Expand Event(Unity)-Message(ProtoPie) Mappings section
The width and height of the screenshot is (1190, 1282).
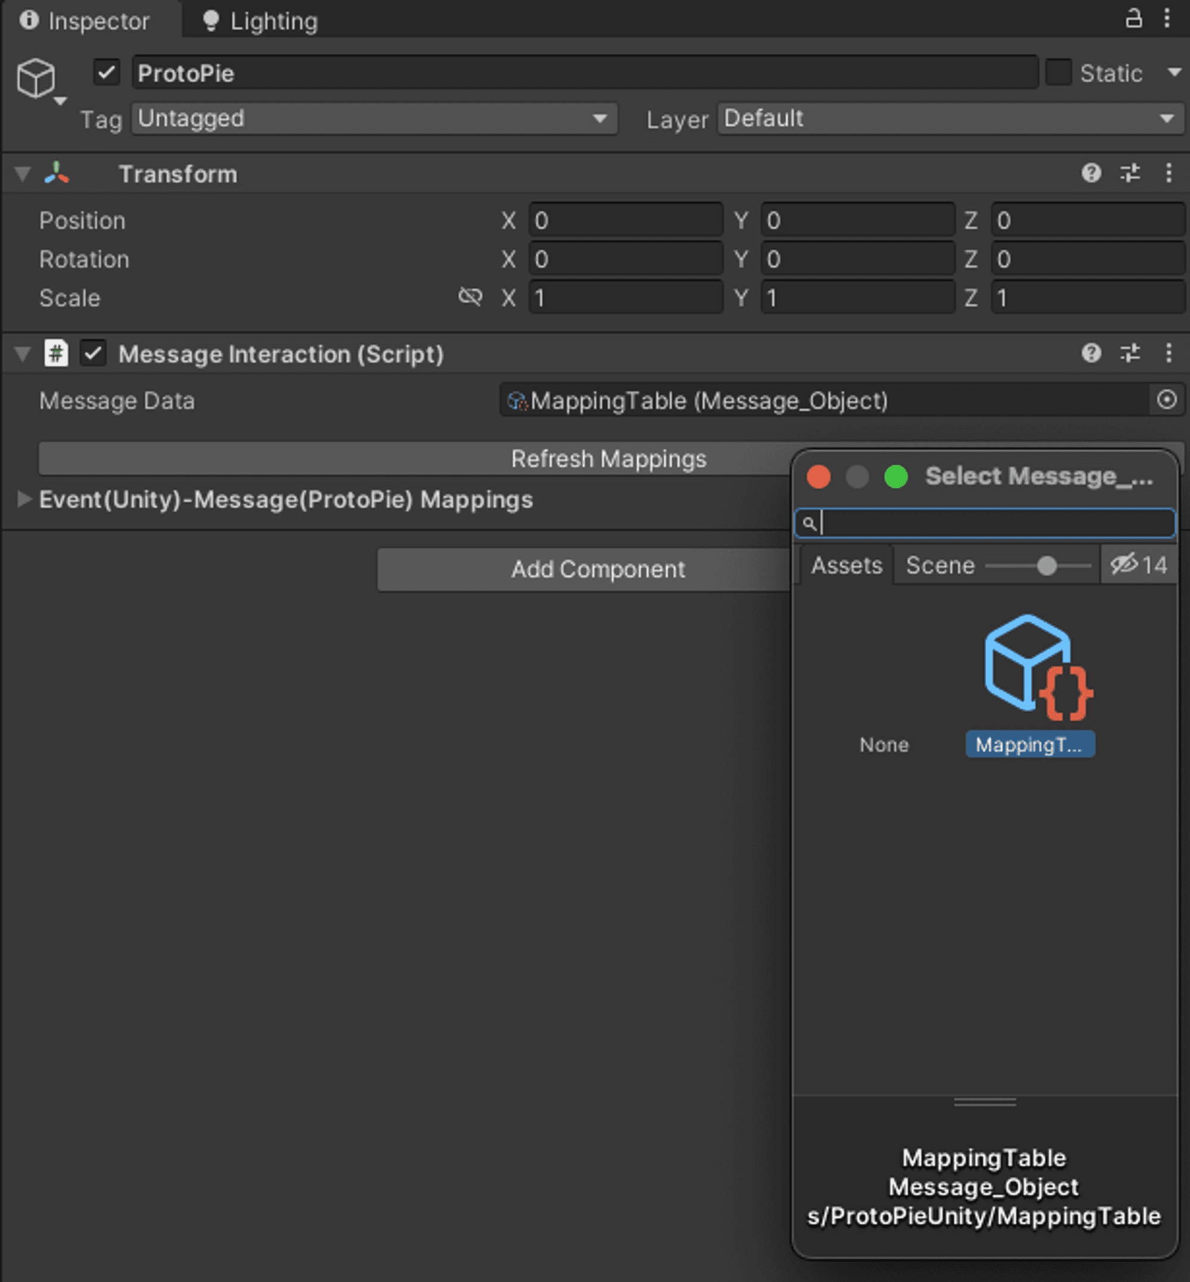(x=24, y=499)
